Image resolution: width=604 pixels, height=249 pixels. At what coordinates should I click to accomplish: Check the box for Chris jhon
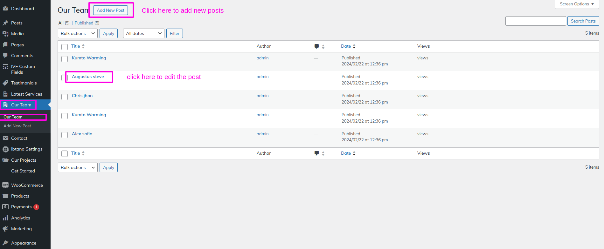click(x=65, y=97)
